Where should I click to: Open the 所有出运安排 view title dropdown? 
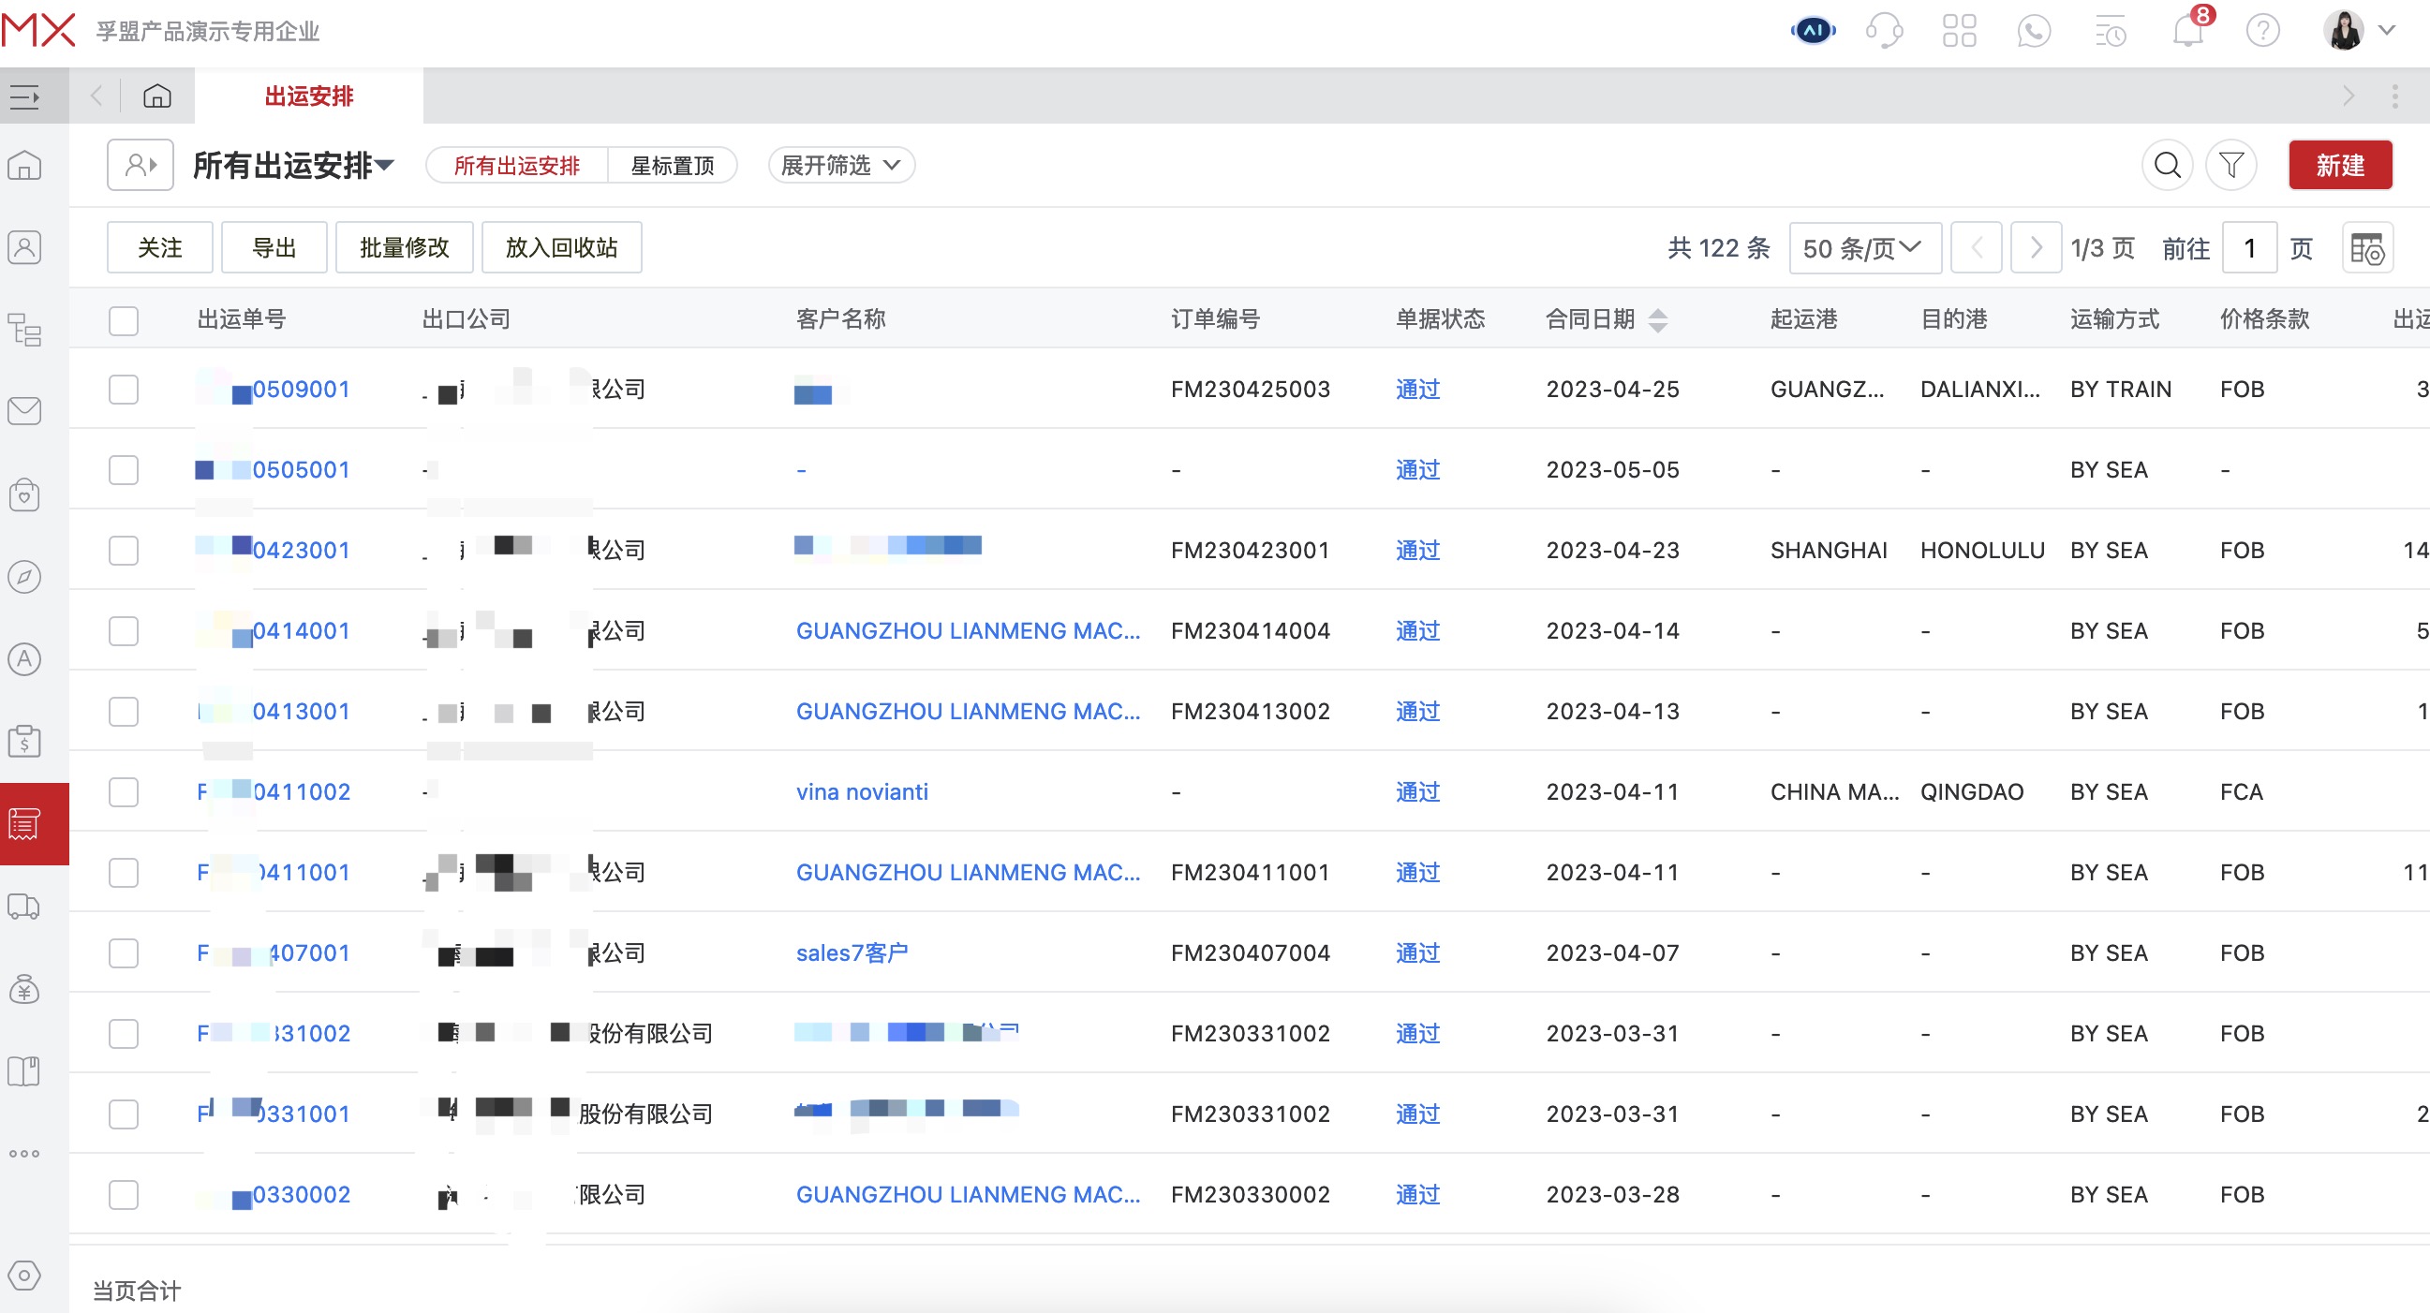(x=292, y=166)
